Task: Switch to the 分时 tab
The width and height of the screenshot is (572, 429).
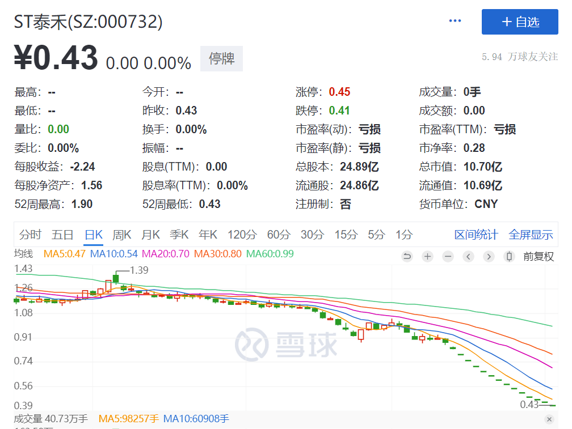Action: pos(30,235)
